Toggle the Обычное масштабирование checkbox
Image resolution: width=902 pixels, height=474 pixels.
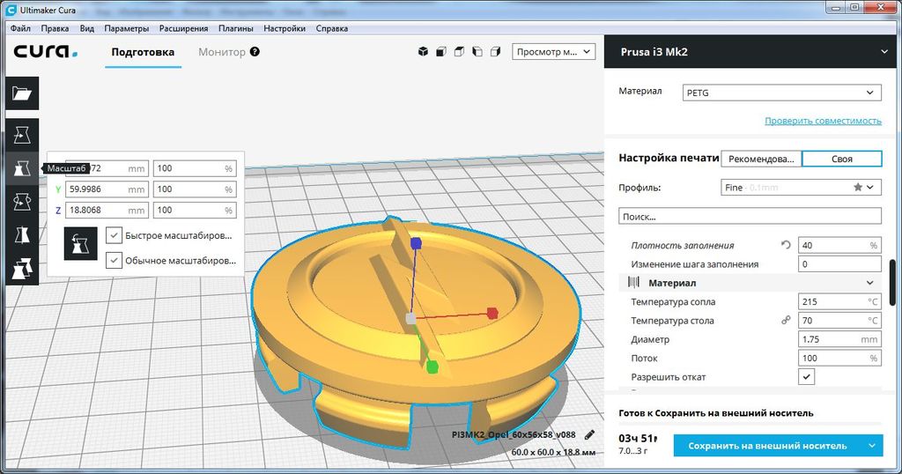pyautogui.click(x=114, y=261)
